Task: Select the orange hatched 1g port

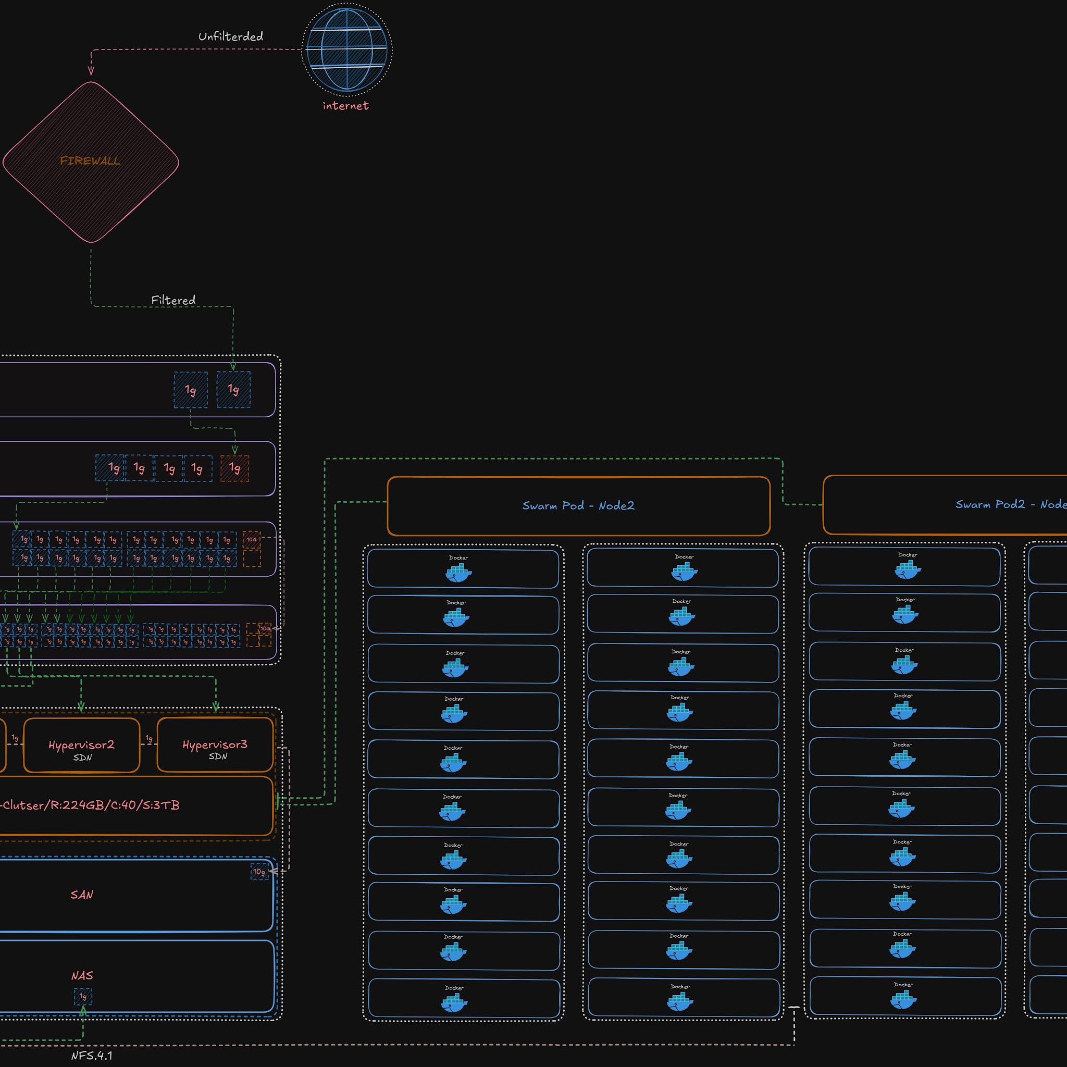Action: click(235, 468)
